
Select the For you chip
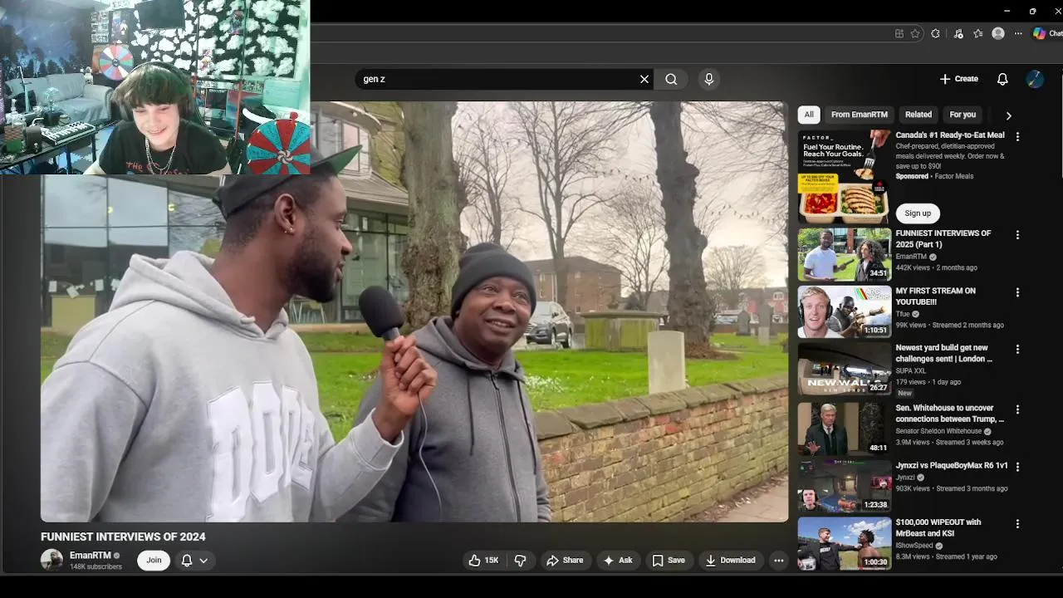pos(963,115)
